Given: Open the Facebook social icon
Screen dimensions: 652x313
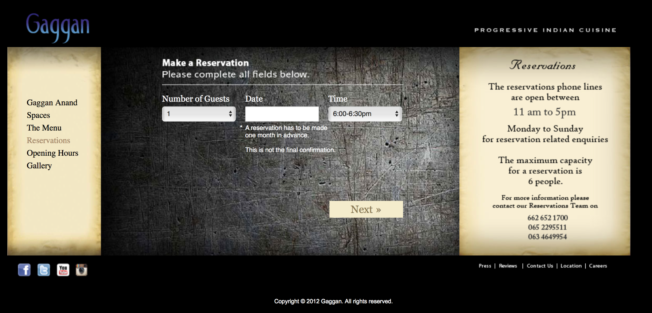Looking at the screenshot, I should [24, 270].
